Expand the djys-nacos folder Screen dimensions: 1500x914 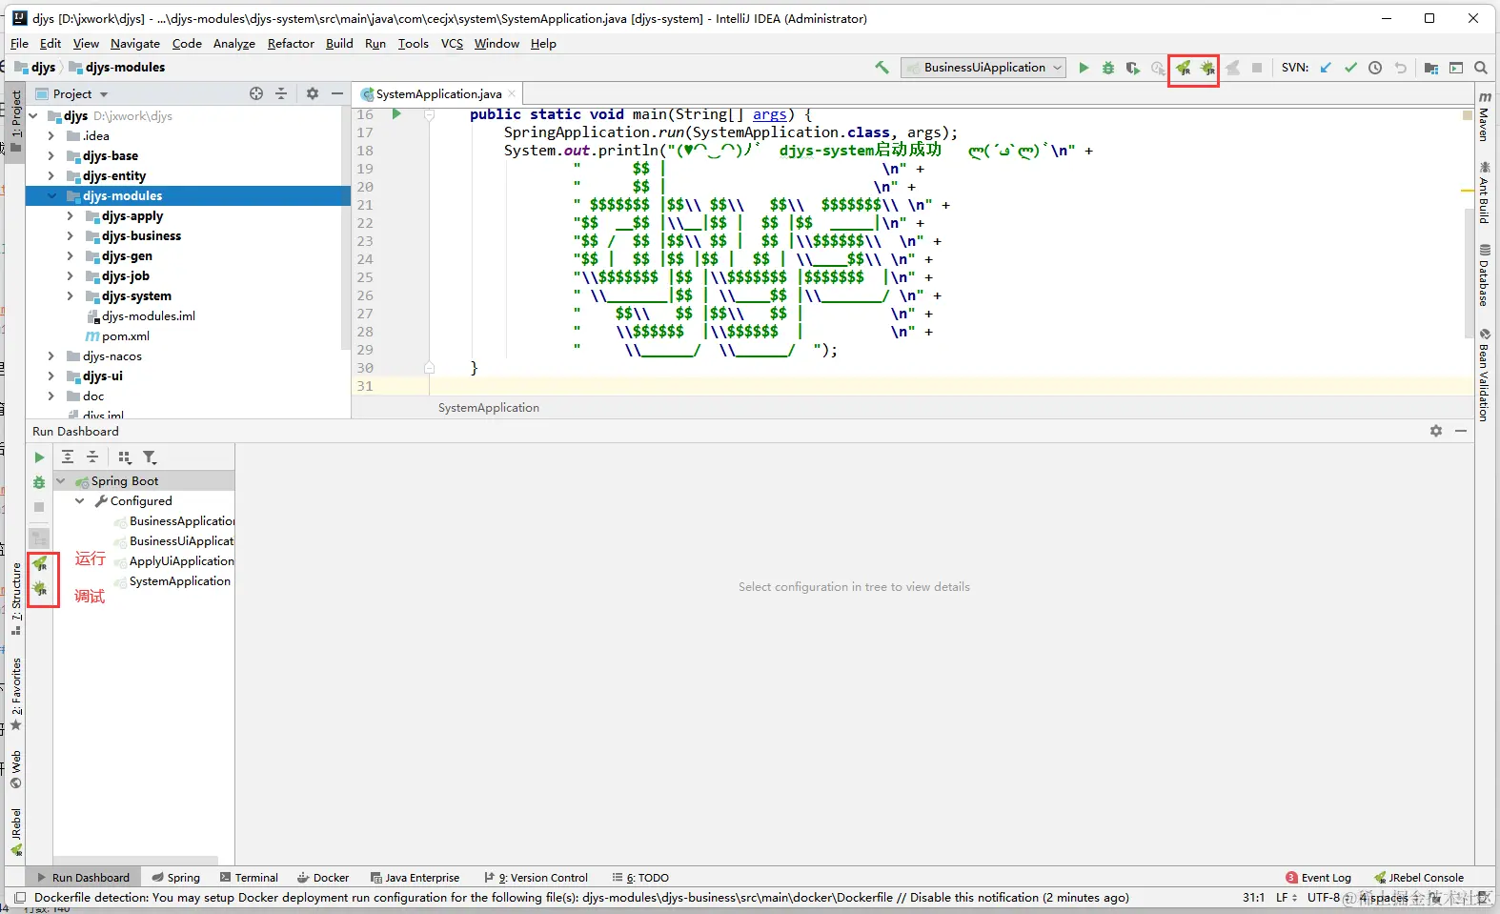tap(51, 356)
